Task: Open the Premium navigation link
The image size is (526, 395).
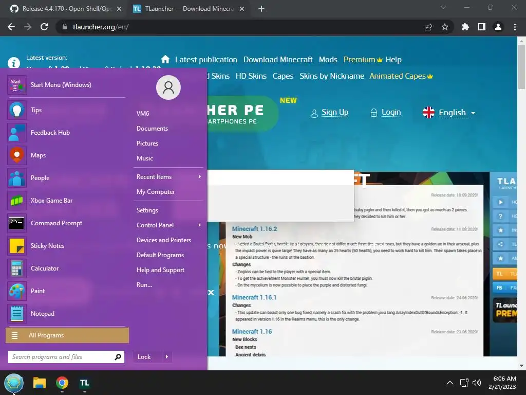Action: click(363, 60)
